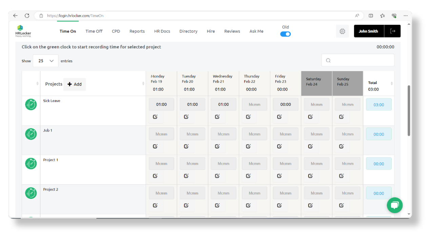Toggle the Old interface switch
Viewport: 434px width, 244px height.
coord(285,34)
